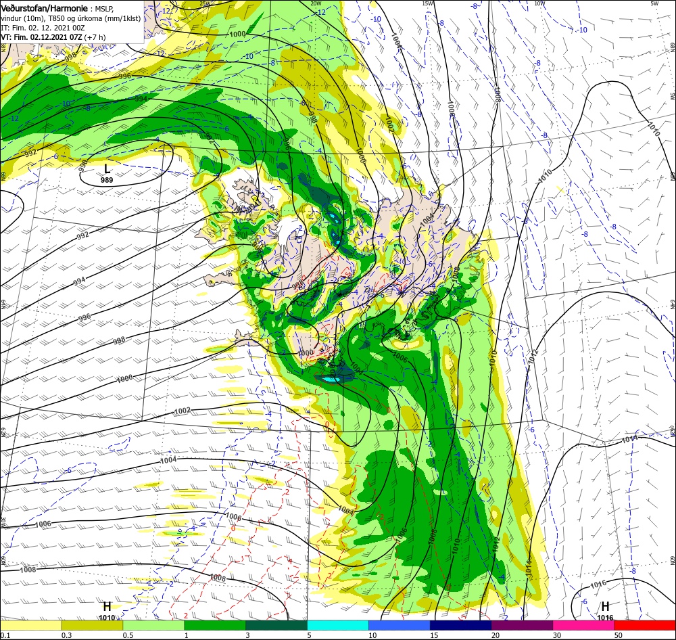Click the 0.5 legend scale number
The width and height of the screenshot is (676, 640).
tap(128, 635)
